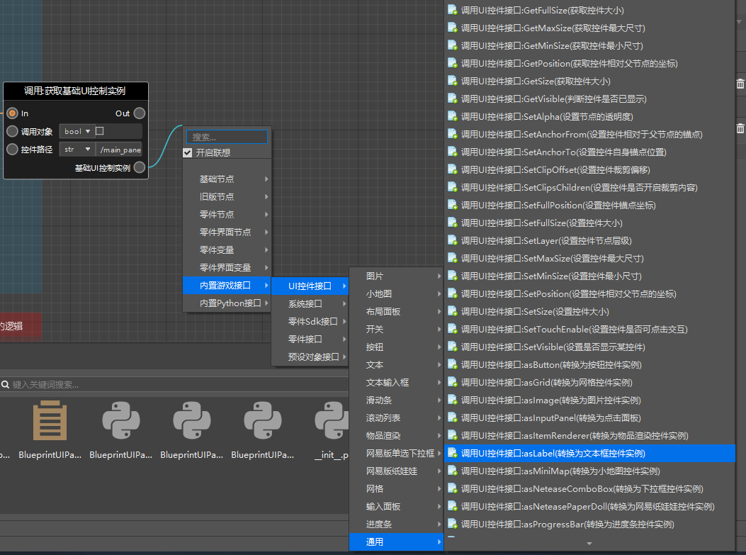Click the magnifier icon in the asset search bar
The image size is (746, 555).
(x=6, y=385)
